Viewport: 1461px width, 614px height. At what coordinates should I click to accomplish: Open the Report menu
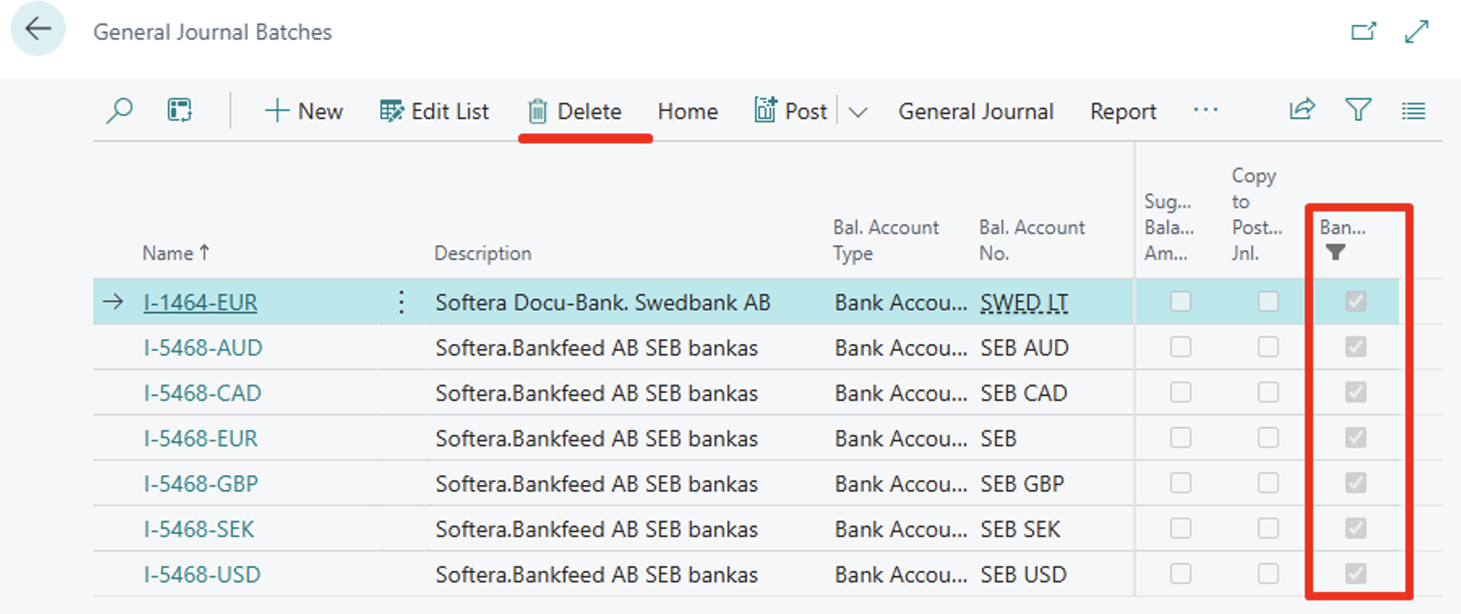[1123, 111]
